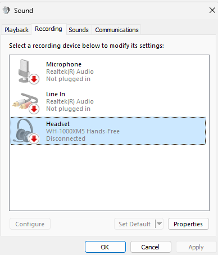Click the red arrow badge on Headset
The height and width of the screenshot is (255, 218).
(34, 139)
